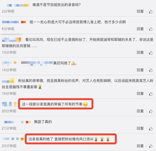Reply to the comment from 23分钟前
156x151 pixels.
tap(140, 146)
